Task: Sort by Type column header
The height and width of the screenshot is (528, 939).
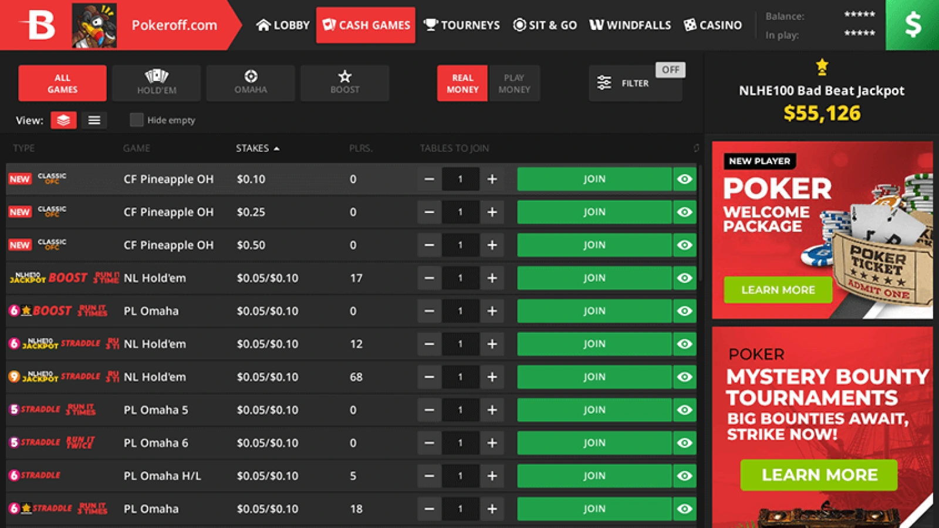Action: [x=24, y=148]
